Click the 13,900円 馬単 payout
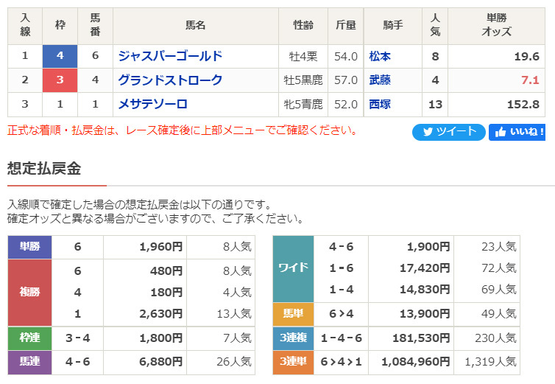Screen dimensions: 555x384 pyautogui.click(x=425, y=314)
